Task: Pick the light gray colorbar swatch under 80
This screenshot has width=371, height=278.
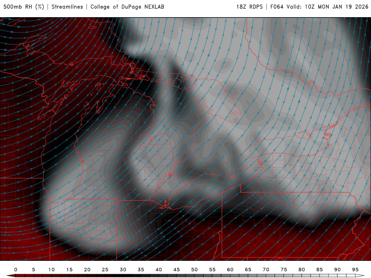Action: point(302,276)
